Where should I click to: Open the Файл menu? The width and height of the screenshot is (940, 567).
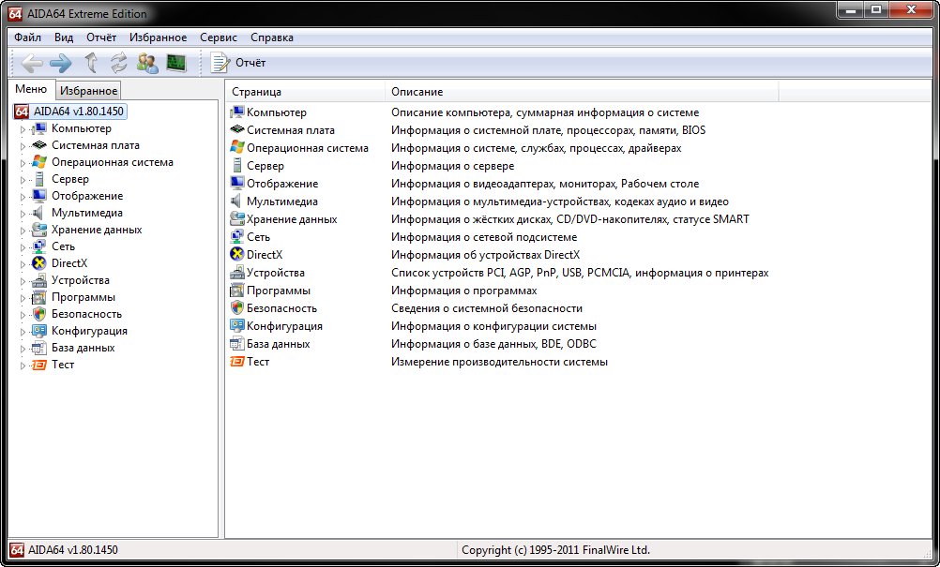pos(27,37)
